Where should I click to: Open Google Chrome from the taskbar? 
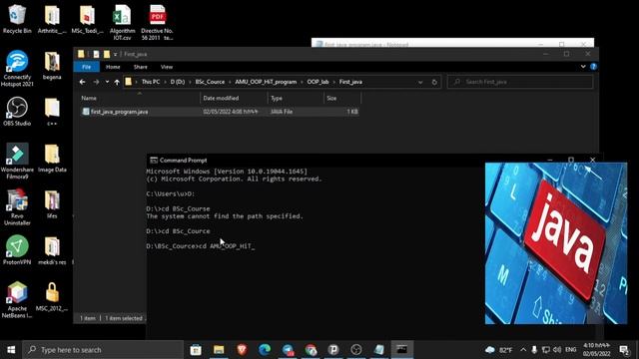[x=311, y=350]
